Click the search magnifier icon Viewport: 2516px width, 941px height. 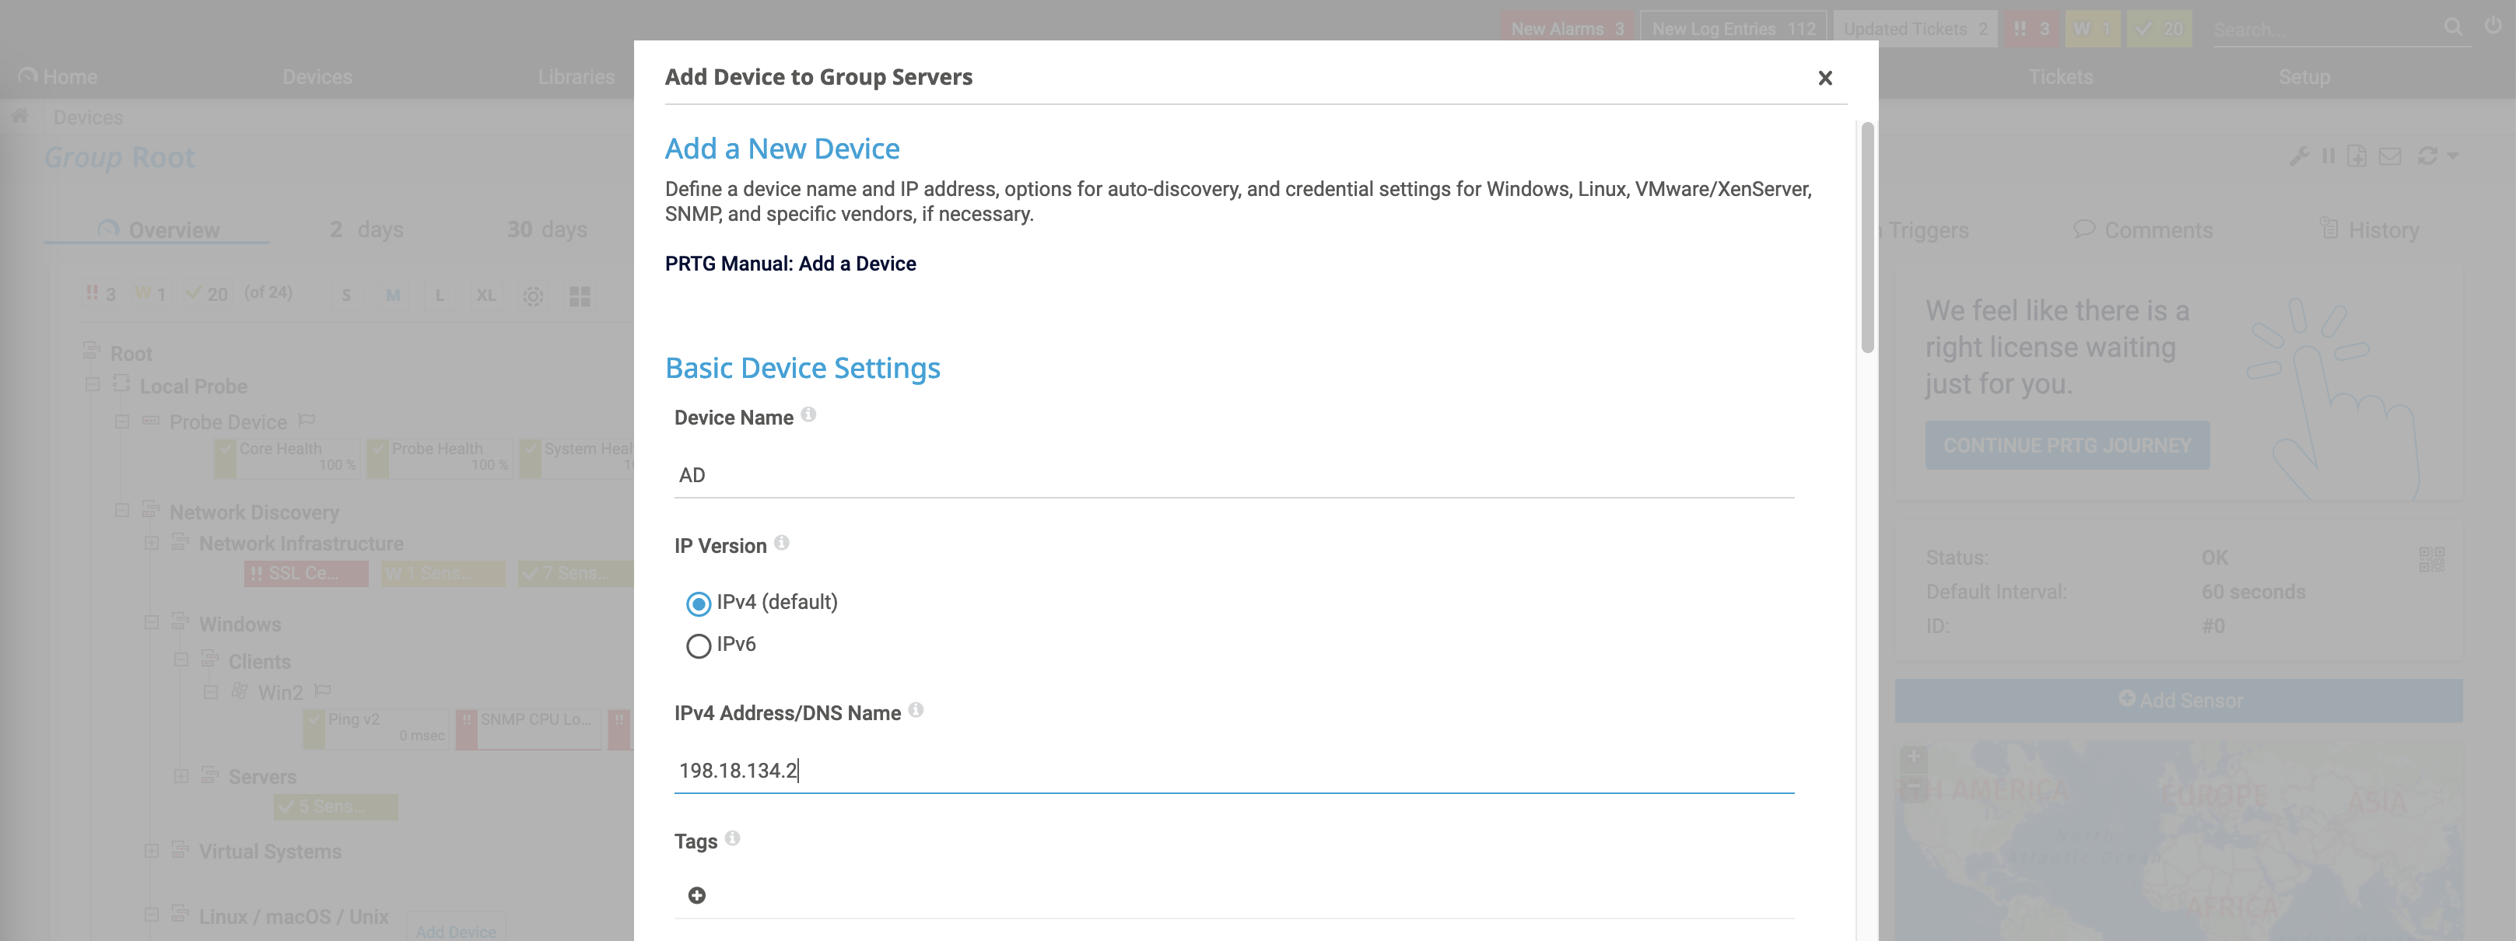(x=2452, y=27)
